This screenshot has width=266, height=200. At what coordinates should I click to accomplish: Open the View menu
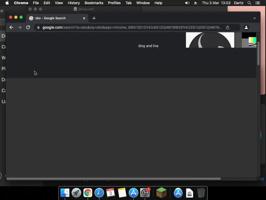pyautogui.click(x=59, y=3)
